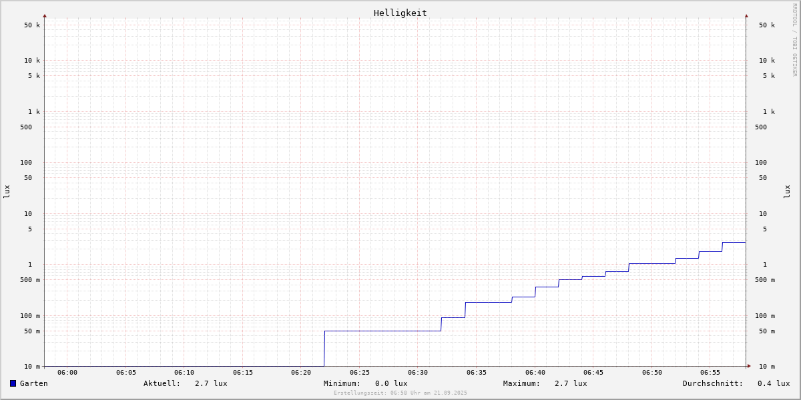Click the blue Garten legend color square
Image resolution: width=801 pixels, height=400 pixels.
13,383
